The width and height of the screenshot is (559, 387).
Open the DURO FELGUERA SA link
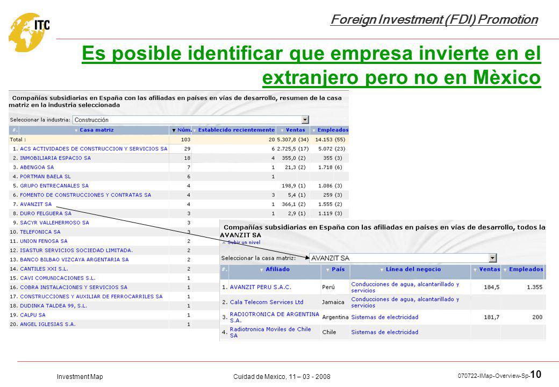46,214
